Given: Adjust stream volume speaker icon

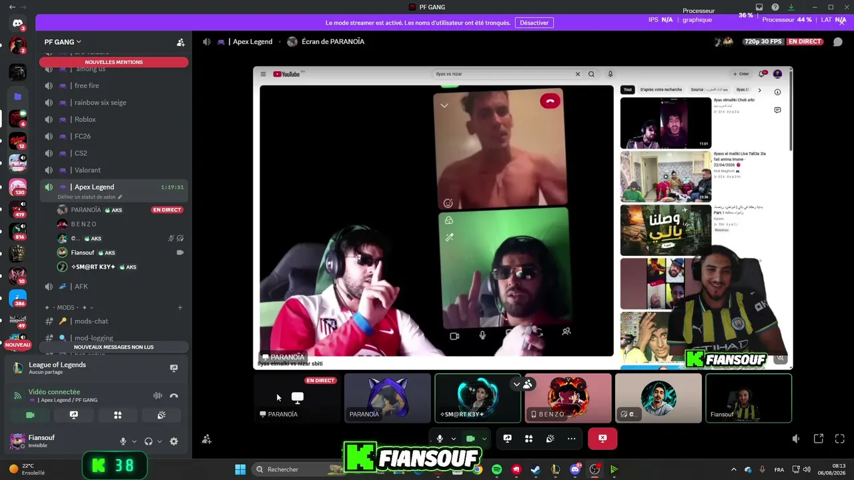Looking at the screenshot, I should coord(796,439).
